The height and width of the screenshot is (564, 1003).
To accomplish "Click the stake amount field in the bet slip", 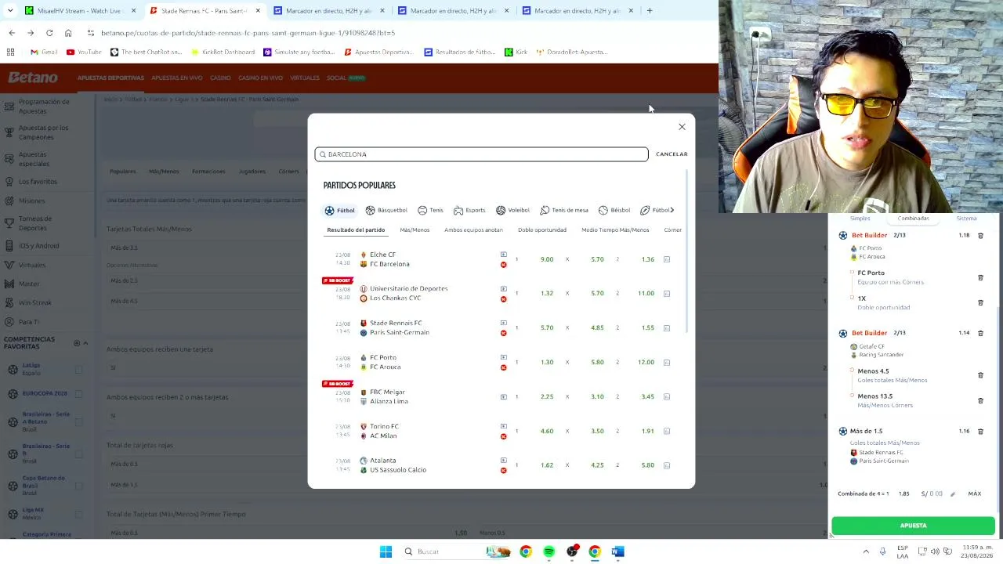I will pos(932,493).
